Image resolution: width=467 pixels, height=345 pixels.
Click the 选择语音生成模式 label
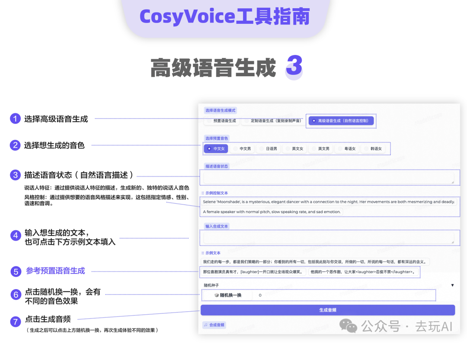(221, 111)
